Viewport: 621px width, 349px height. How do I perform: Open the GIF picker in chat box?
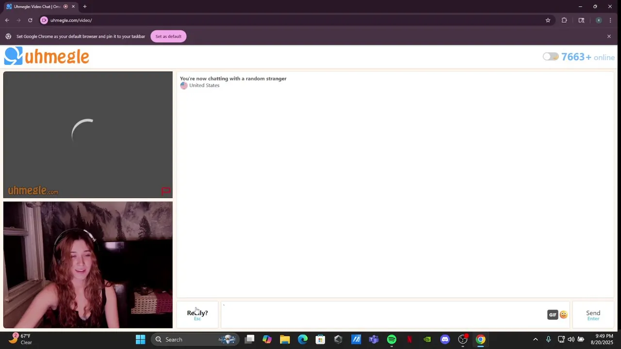[553, 315]
